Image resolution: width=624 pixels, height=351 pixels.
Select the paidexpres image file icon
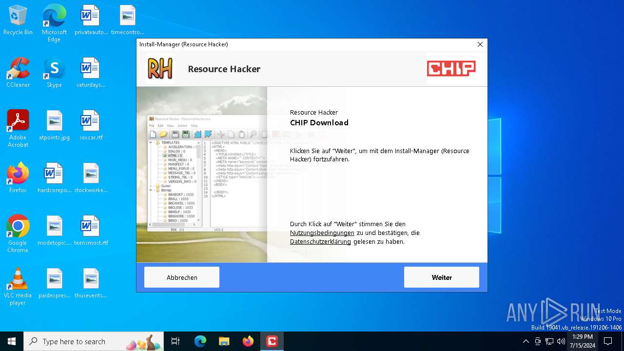(x=54, y=283)
